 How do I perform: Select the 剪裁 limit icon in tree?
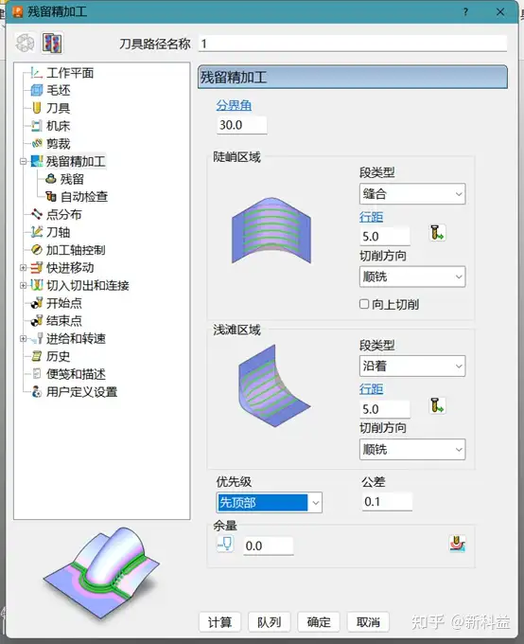[x=37, y=143]
